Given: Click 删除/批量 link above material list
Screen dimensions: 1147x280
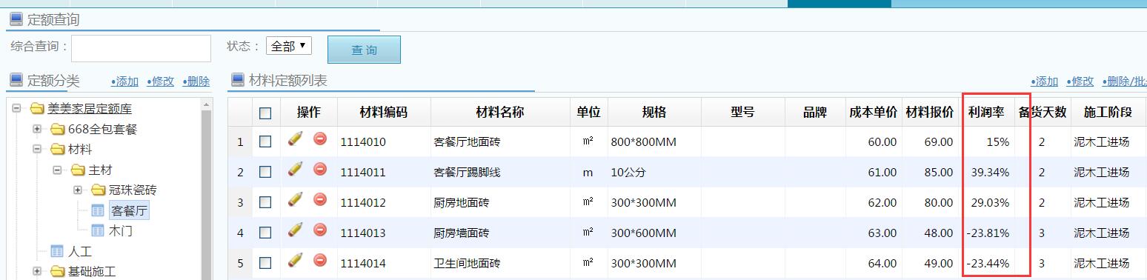Looking at the screenshot, I should 1124,81.
